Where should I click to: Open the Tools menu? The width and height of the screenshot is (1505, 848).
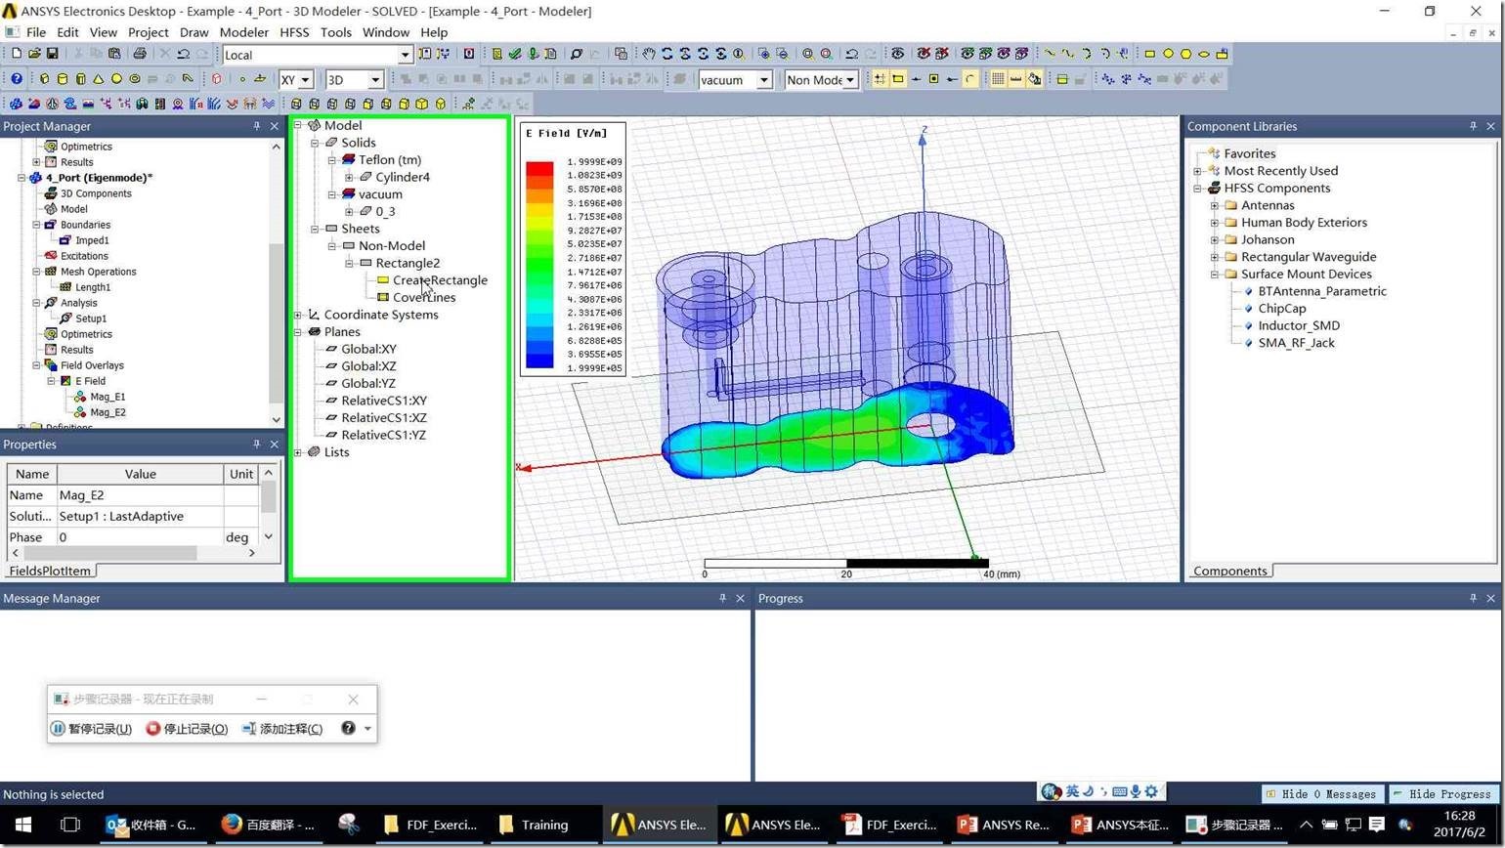(x=335, y=32)
